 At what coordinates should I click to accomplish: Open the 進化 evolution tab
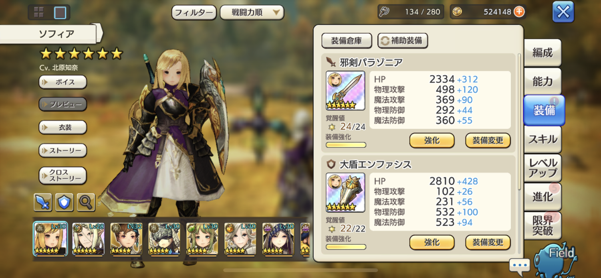pyautogui.click(x=543, y=197)
